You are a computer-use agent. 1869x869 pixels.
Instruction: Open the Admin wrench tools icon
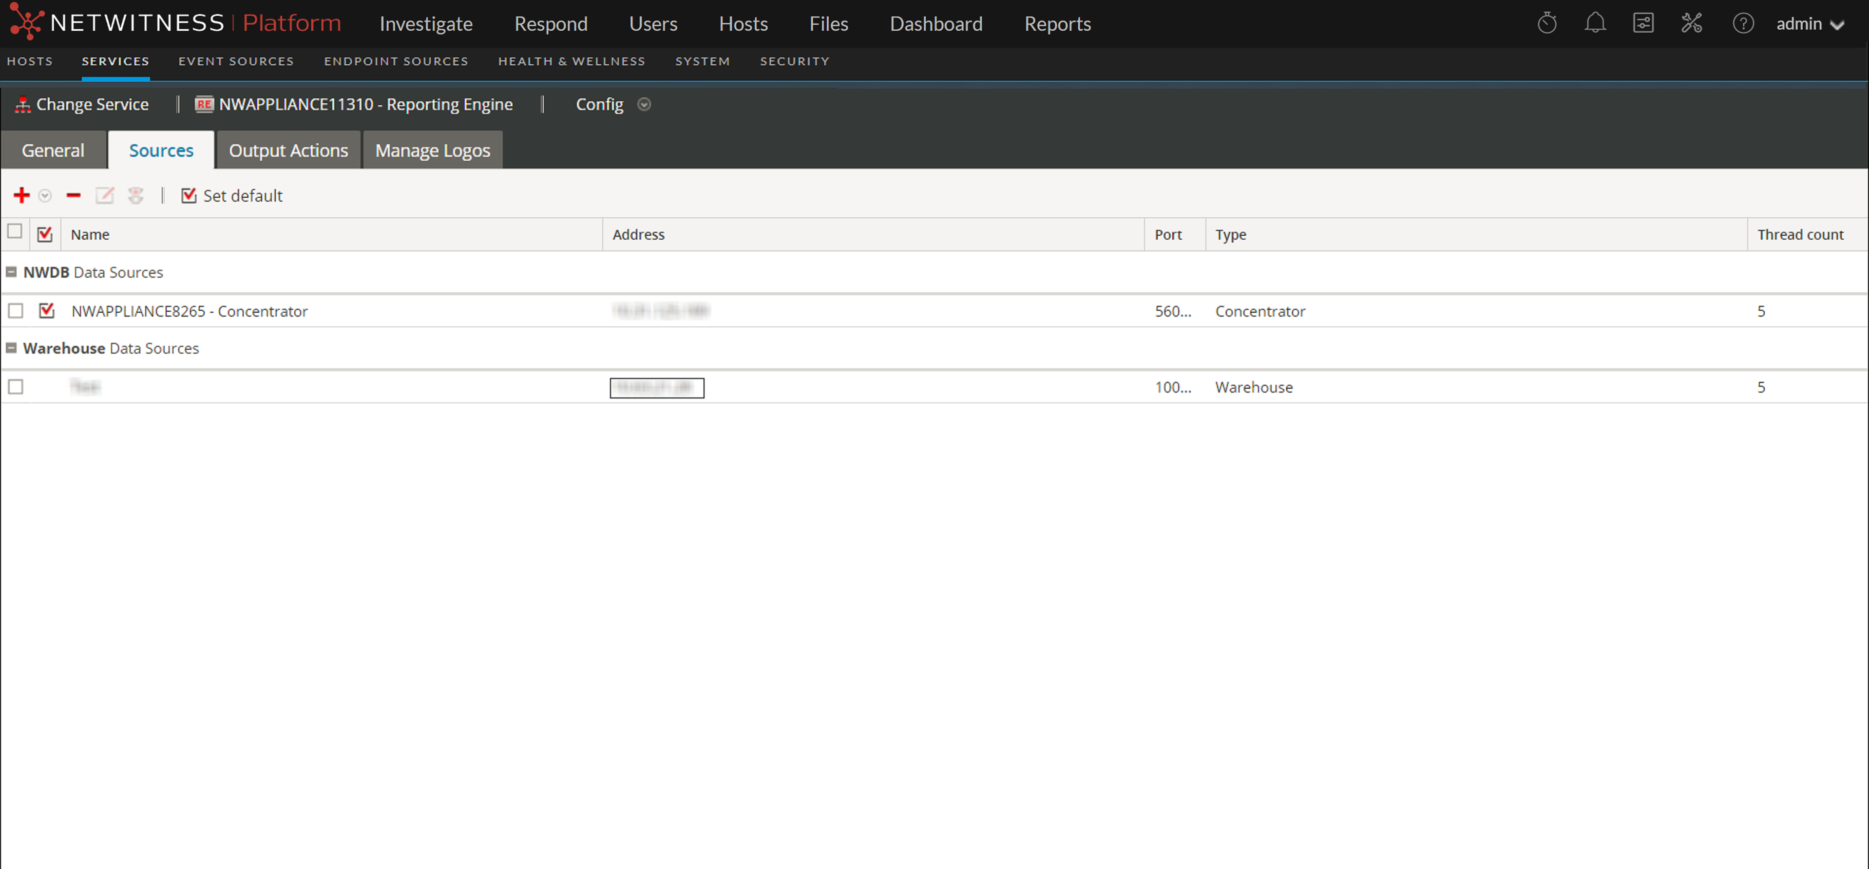coord(1691,23)
